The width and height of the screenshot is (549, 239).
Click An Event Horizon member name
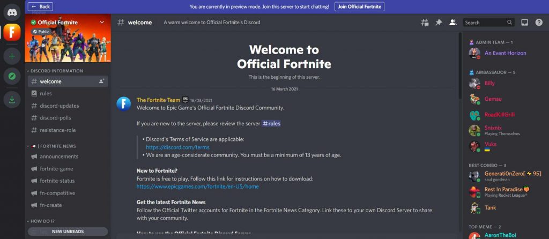click(505, 53)
